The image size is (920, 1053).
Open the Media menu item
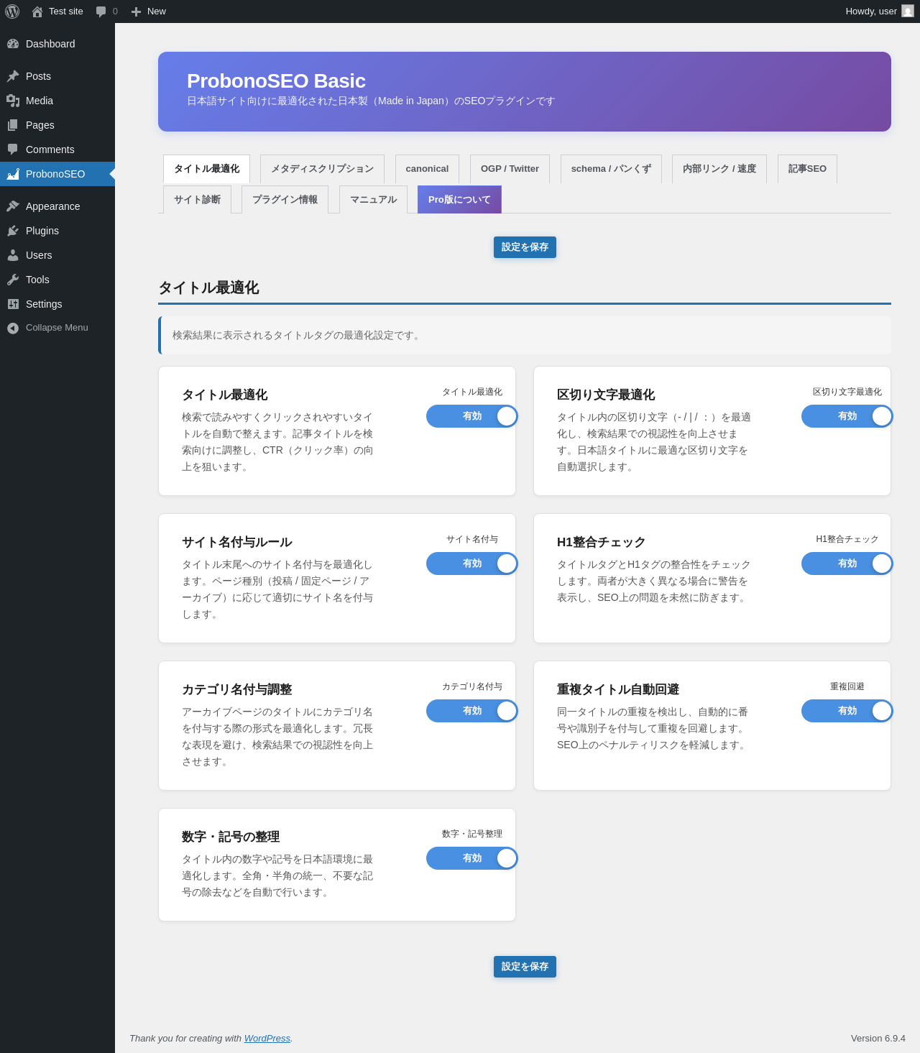click(57, 101)
